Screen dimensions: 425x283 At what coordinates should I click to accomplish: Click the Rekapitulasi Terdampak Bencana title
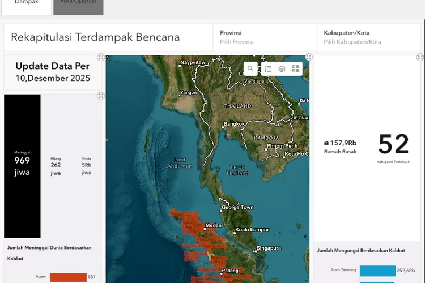(95, 37)
